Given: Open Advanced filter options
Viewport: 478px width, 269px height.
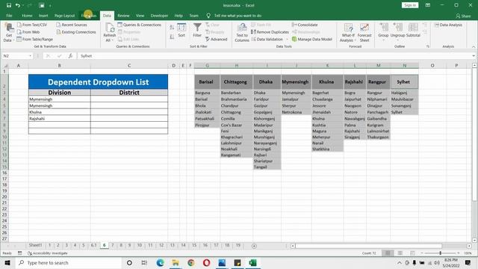Looking at the screenshot, I should pyautogui.click(x=216, y=40).
